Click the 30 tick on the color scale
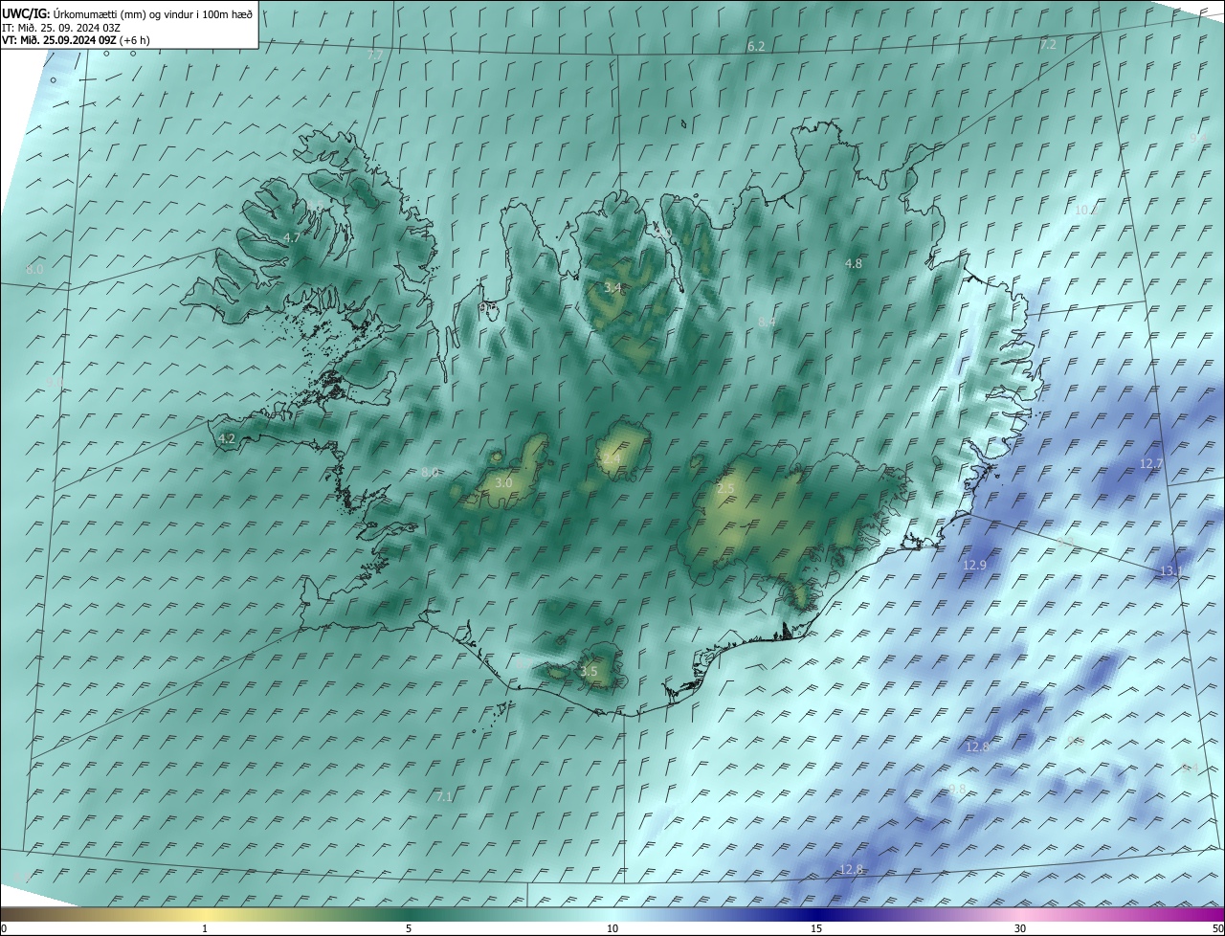 [1020, 928]
